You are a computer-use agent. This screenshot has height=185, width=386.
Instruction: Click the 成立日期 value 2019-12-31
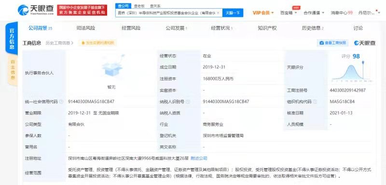pyautogui.click(x=214, y=67)
